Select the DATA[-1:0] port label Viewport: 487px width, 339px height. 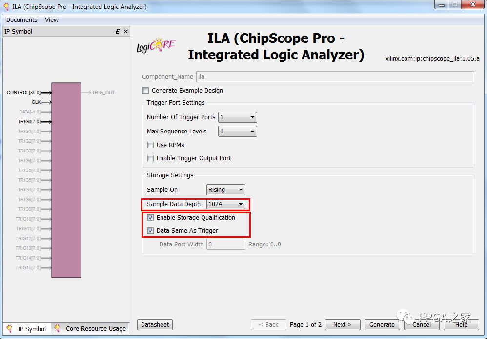click(30, 112)
